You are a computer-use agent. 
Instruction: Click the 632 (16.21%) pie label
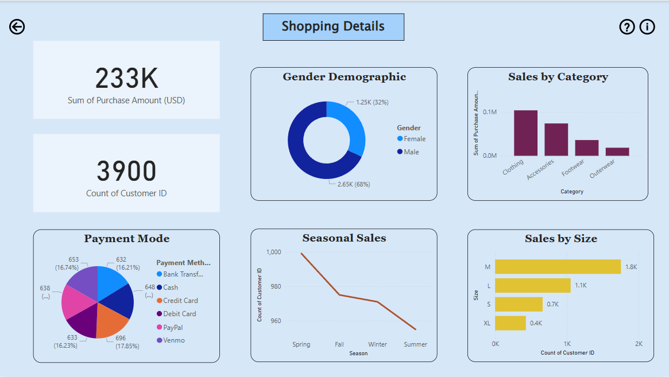coord(127,263)
